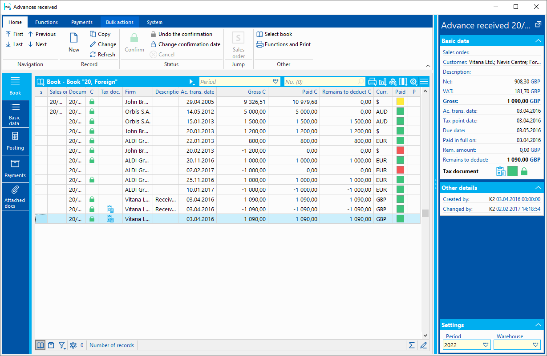
Task: Click Undo the confirmation button
Action: [x=181, y=34]
